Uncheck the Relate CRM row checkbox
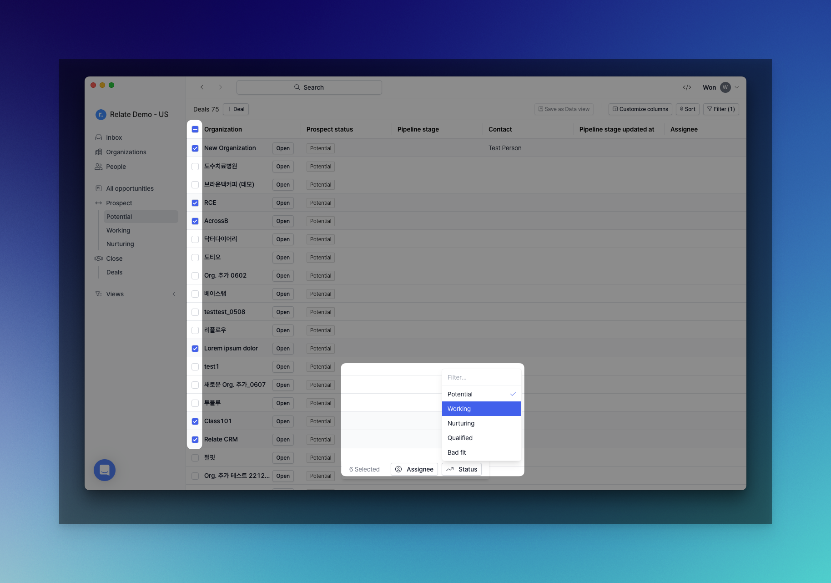The height and width of the screenshot is (583, 831). pyautogui.click(x=195, y=440)
